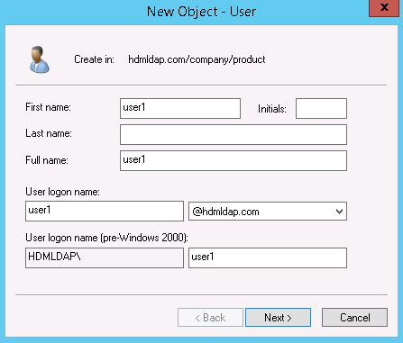The height and width of the screenshot is (343, 403).
Task: Focus the First name field
Action: tap(180, 108)
